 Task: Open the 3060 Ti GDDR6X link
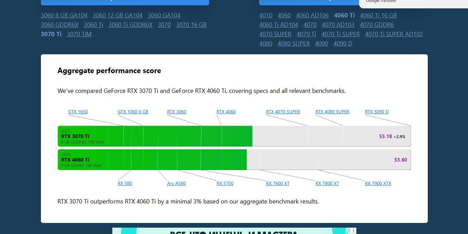point(130,25)
